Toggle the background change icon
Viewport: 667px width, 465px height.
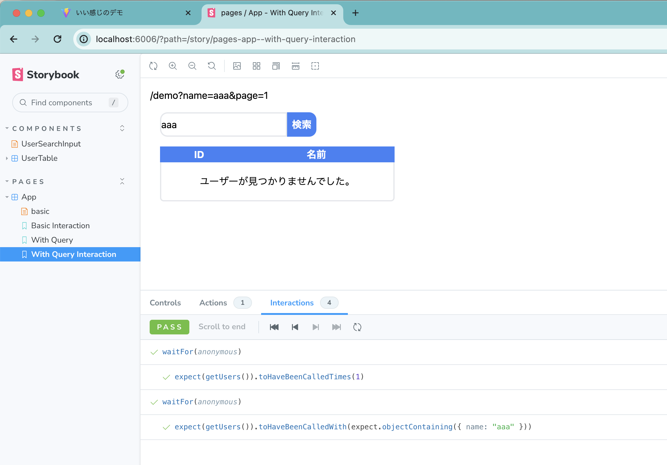point(237,66)
